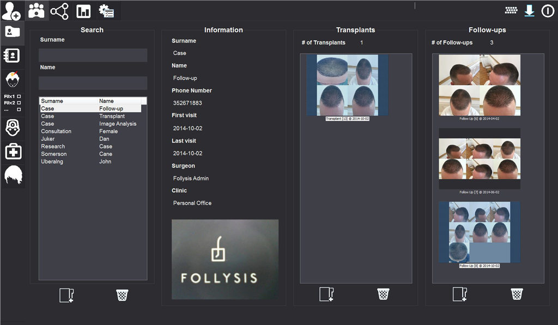
Task: Delete follow-up using trash icon
Action: [x=517, y=295]
